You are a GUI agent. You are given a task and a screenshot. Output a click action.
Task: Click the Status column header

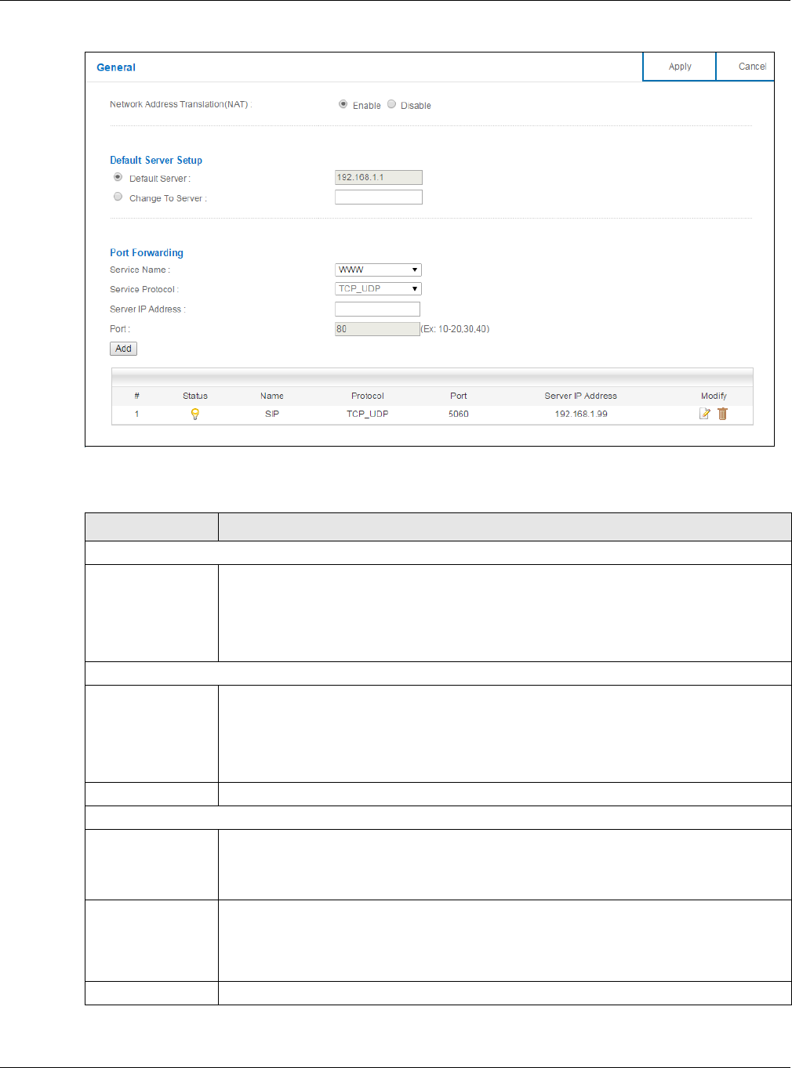[x=195, y=396]
